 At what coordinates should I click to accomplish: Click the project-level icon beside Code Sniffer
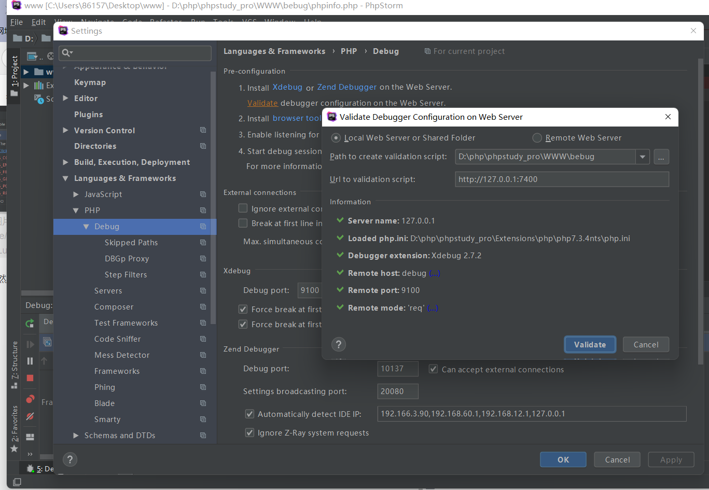pos(203,339)
